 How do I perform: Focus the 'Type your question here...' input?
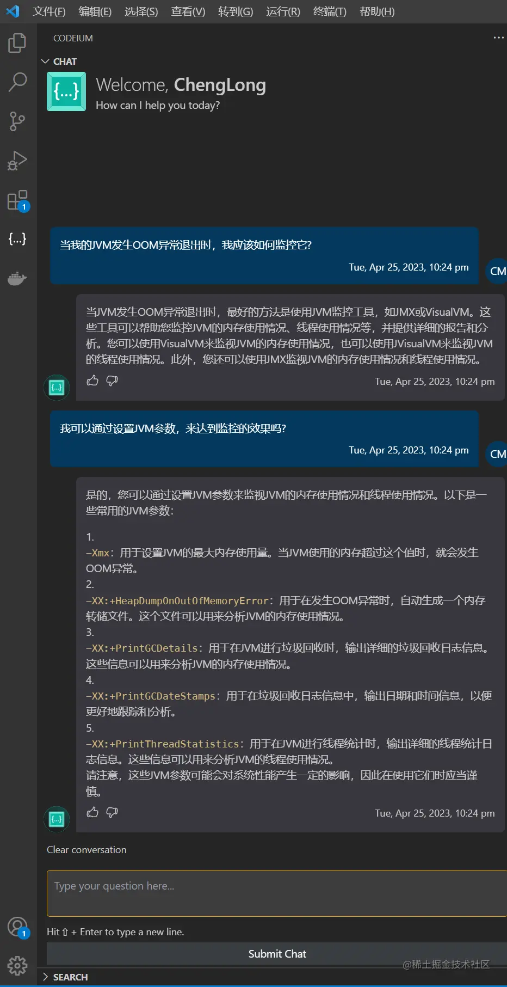(277, 893)
